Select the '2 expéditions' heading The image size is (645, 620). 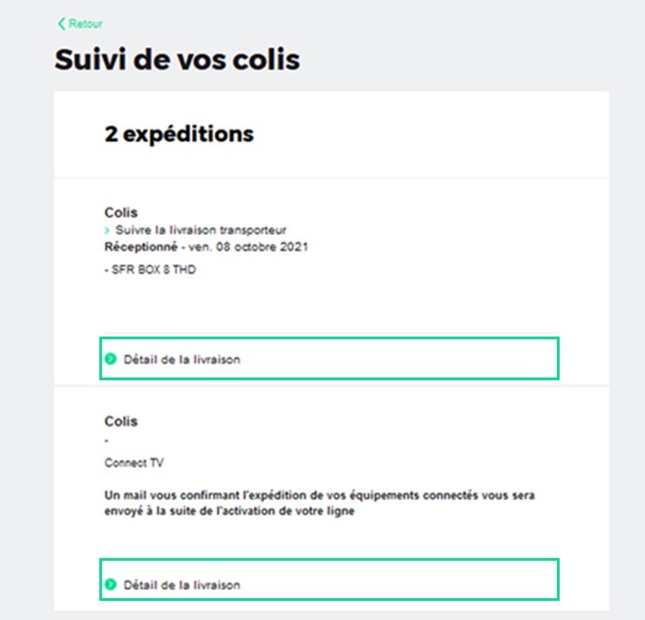[x=179, y=134]
